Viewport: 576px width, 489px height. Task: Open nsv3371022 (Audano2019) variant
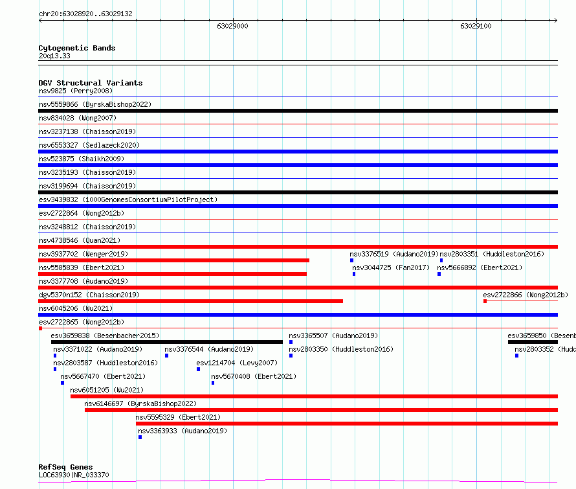coord(98,349)
